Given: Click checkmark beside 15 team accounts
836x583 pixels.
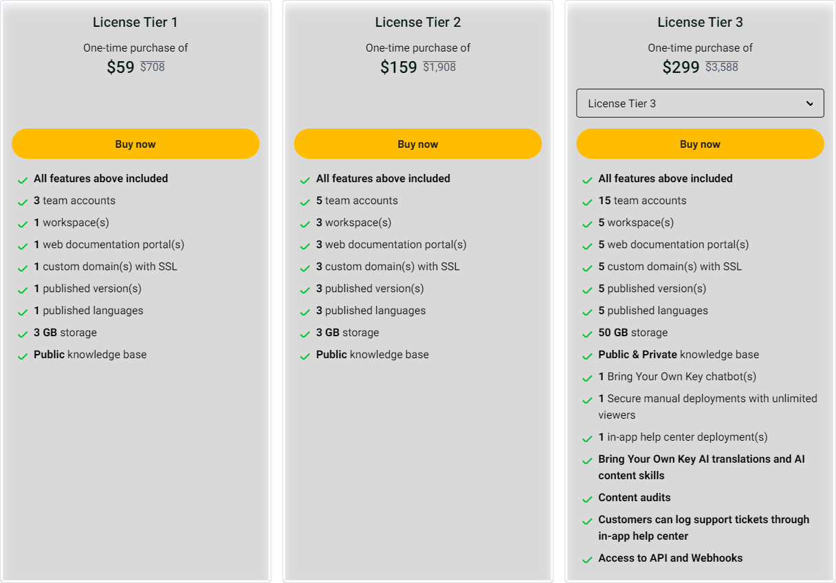Looking at the screenshot, I should pos(587,202).
